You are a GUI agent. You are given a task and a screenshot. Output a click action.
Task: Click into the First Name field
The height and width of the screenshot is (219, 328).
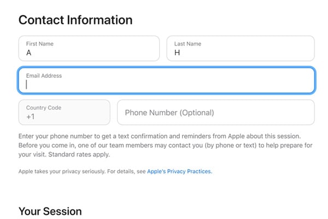coord(89,48)
